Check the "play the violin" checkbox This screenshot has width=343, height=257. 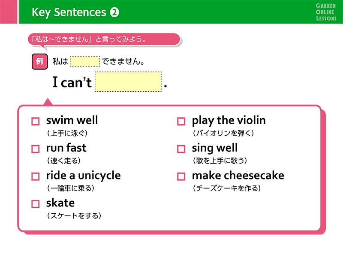tap(181, 122)
